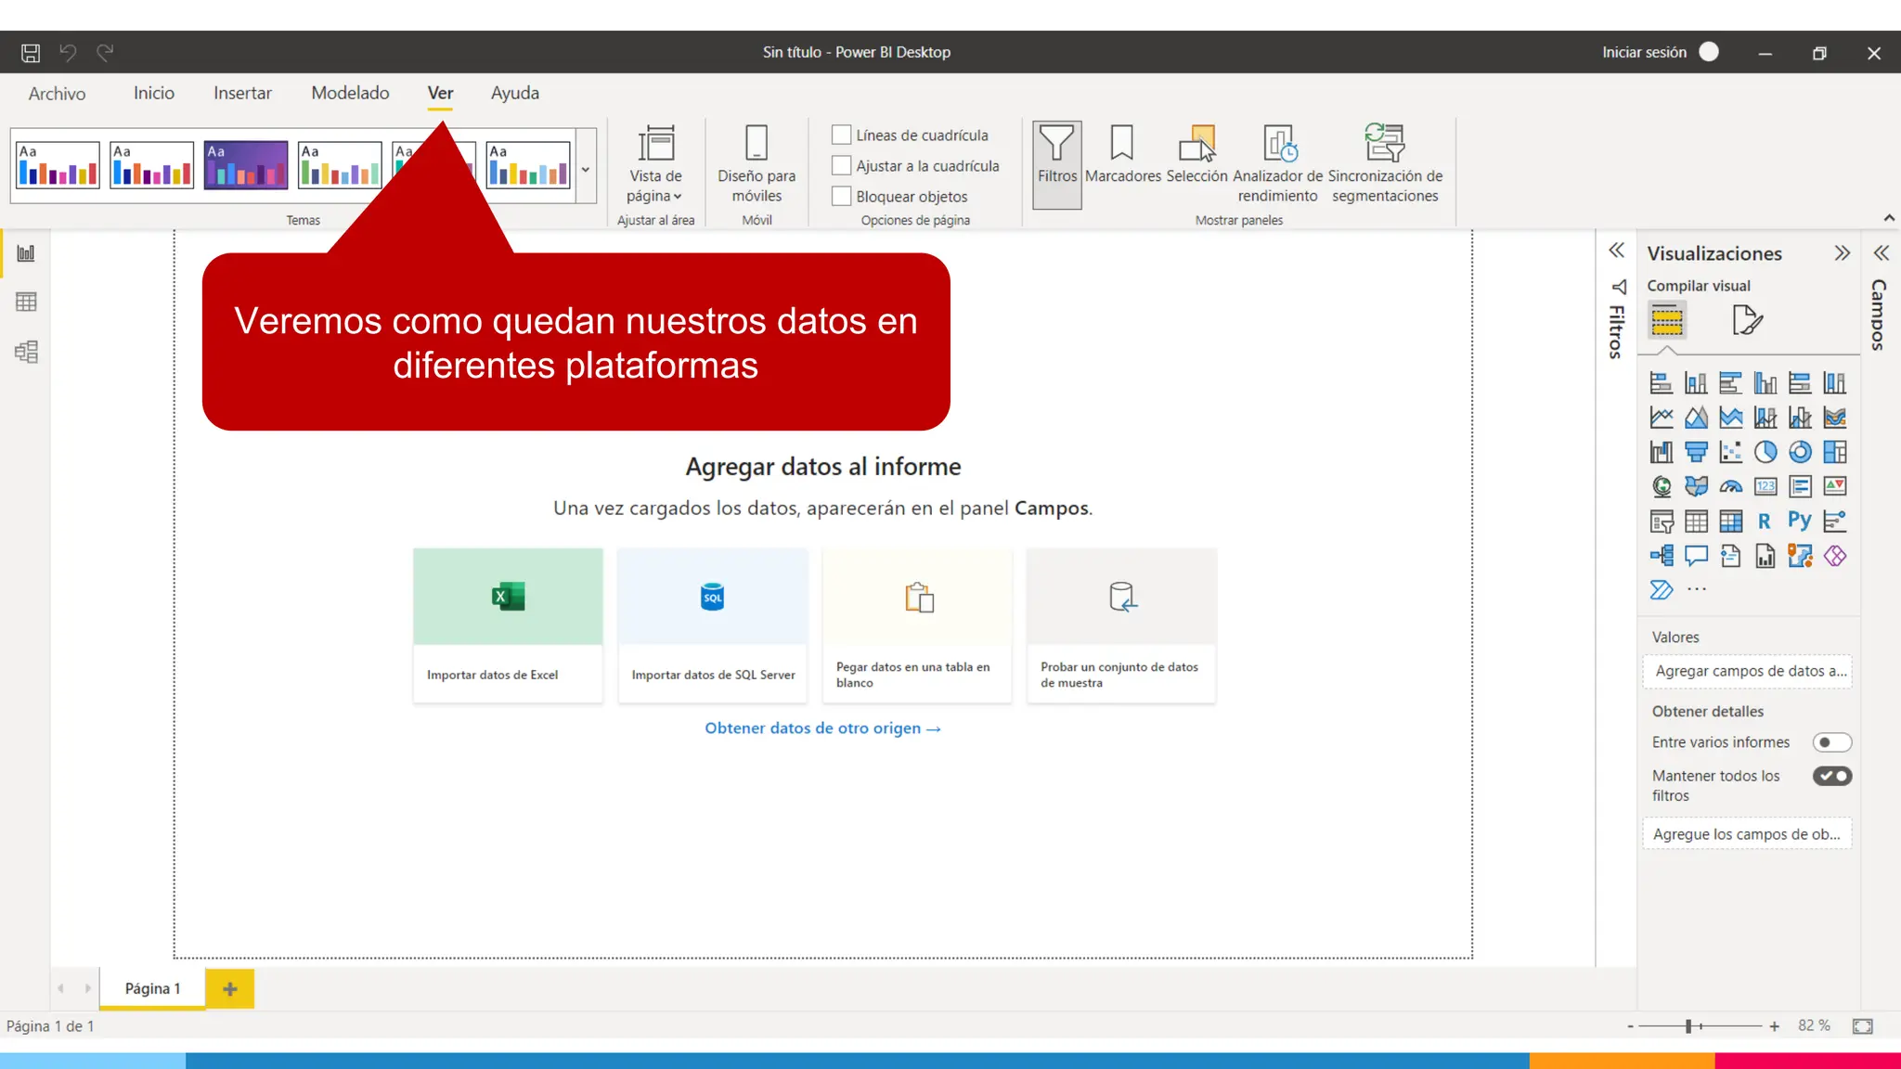Collapse the Visualizaciones pane

[x=1842, y=253]
